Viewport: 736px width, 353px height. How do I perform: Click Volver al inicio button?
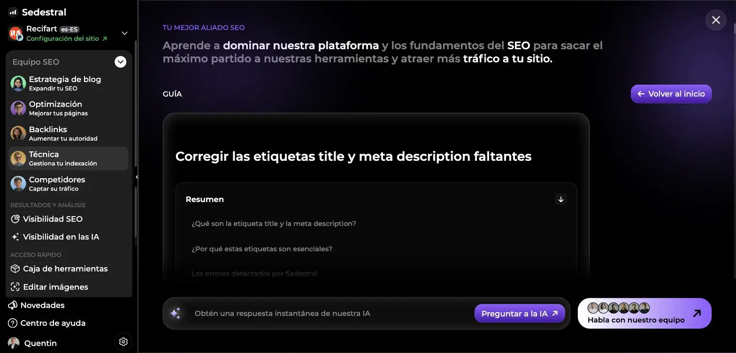[x=671, y=94]
